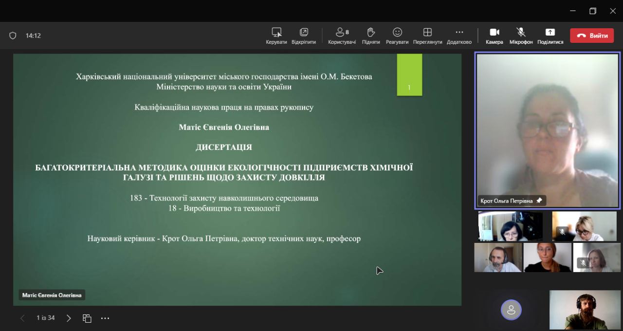The image size is (623, 331).
Task: Open the Переглянути view layout options
Action: tap(427, 36)
